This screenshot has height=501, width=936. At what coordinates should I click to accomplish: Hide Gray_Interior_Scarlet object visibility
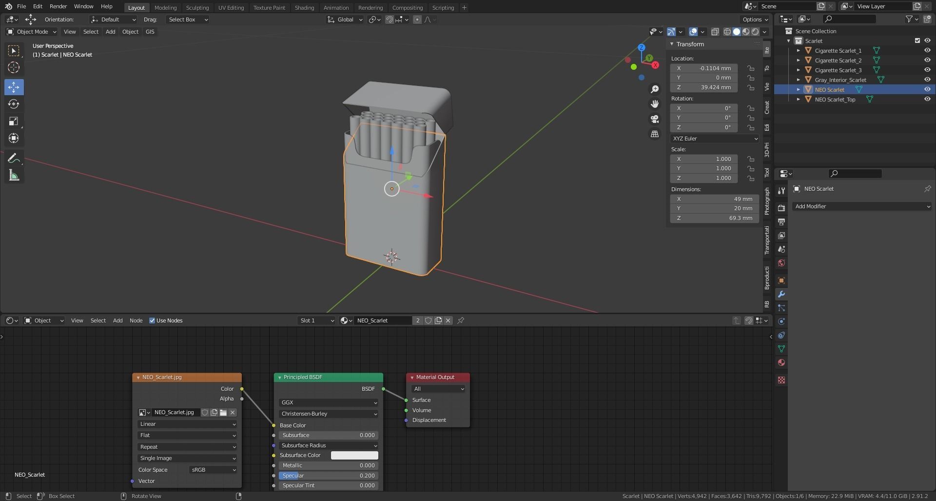tap(927, 80)
